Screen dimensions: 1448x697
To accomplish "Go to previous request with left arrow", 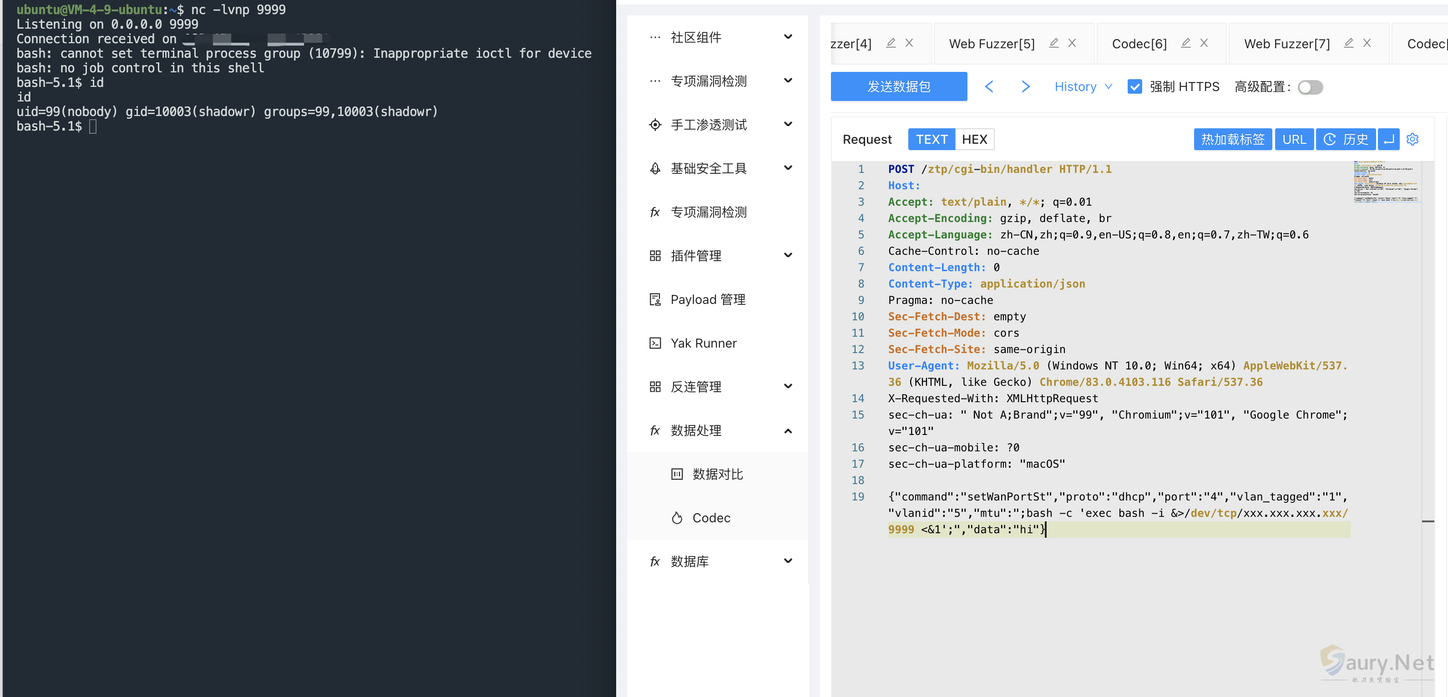I will 989,86.
